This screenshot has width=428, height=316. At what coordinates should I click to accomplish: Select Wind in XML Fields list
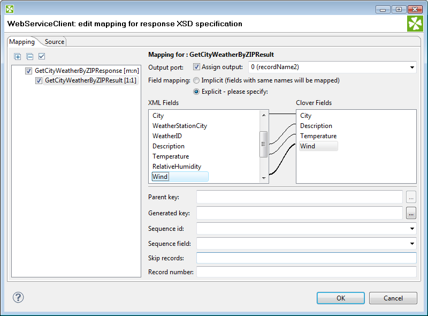pyautogui.click(x=180, y=177)
